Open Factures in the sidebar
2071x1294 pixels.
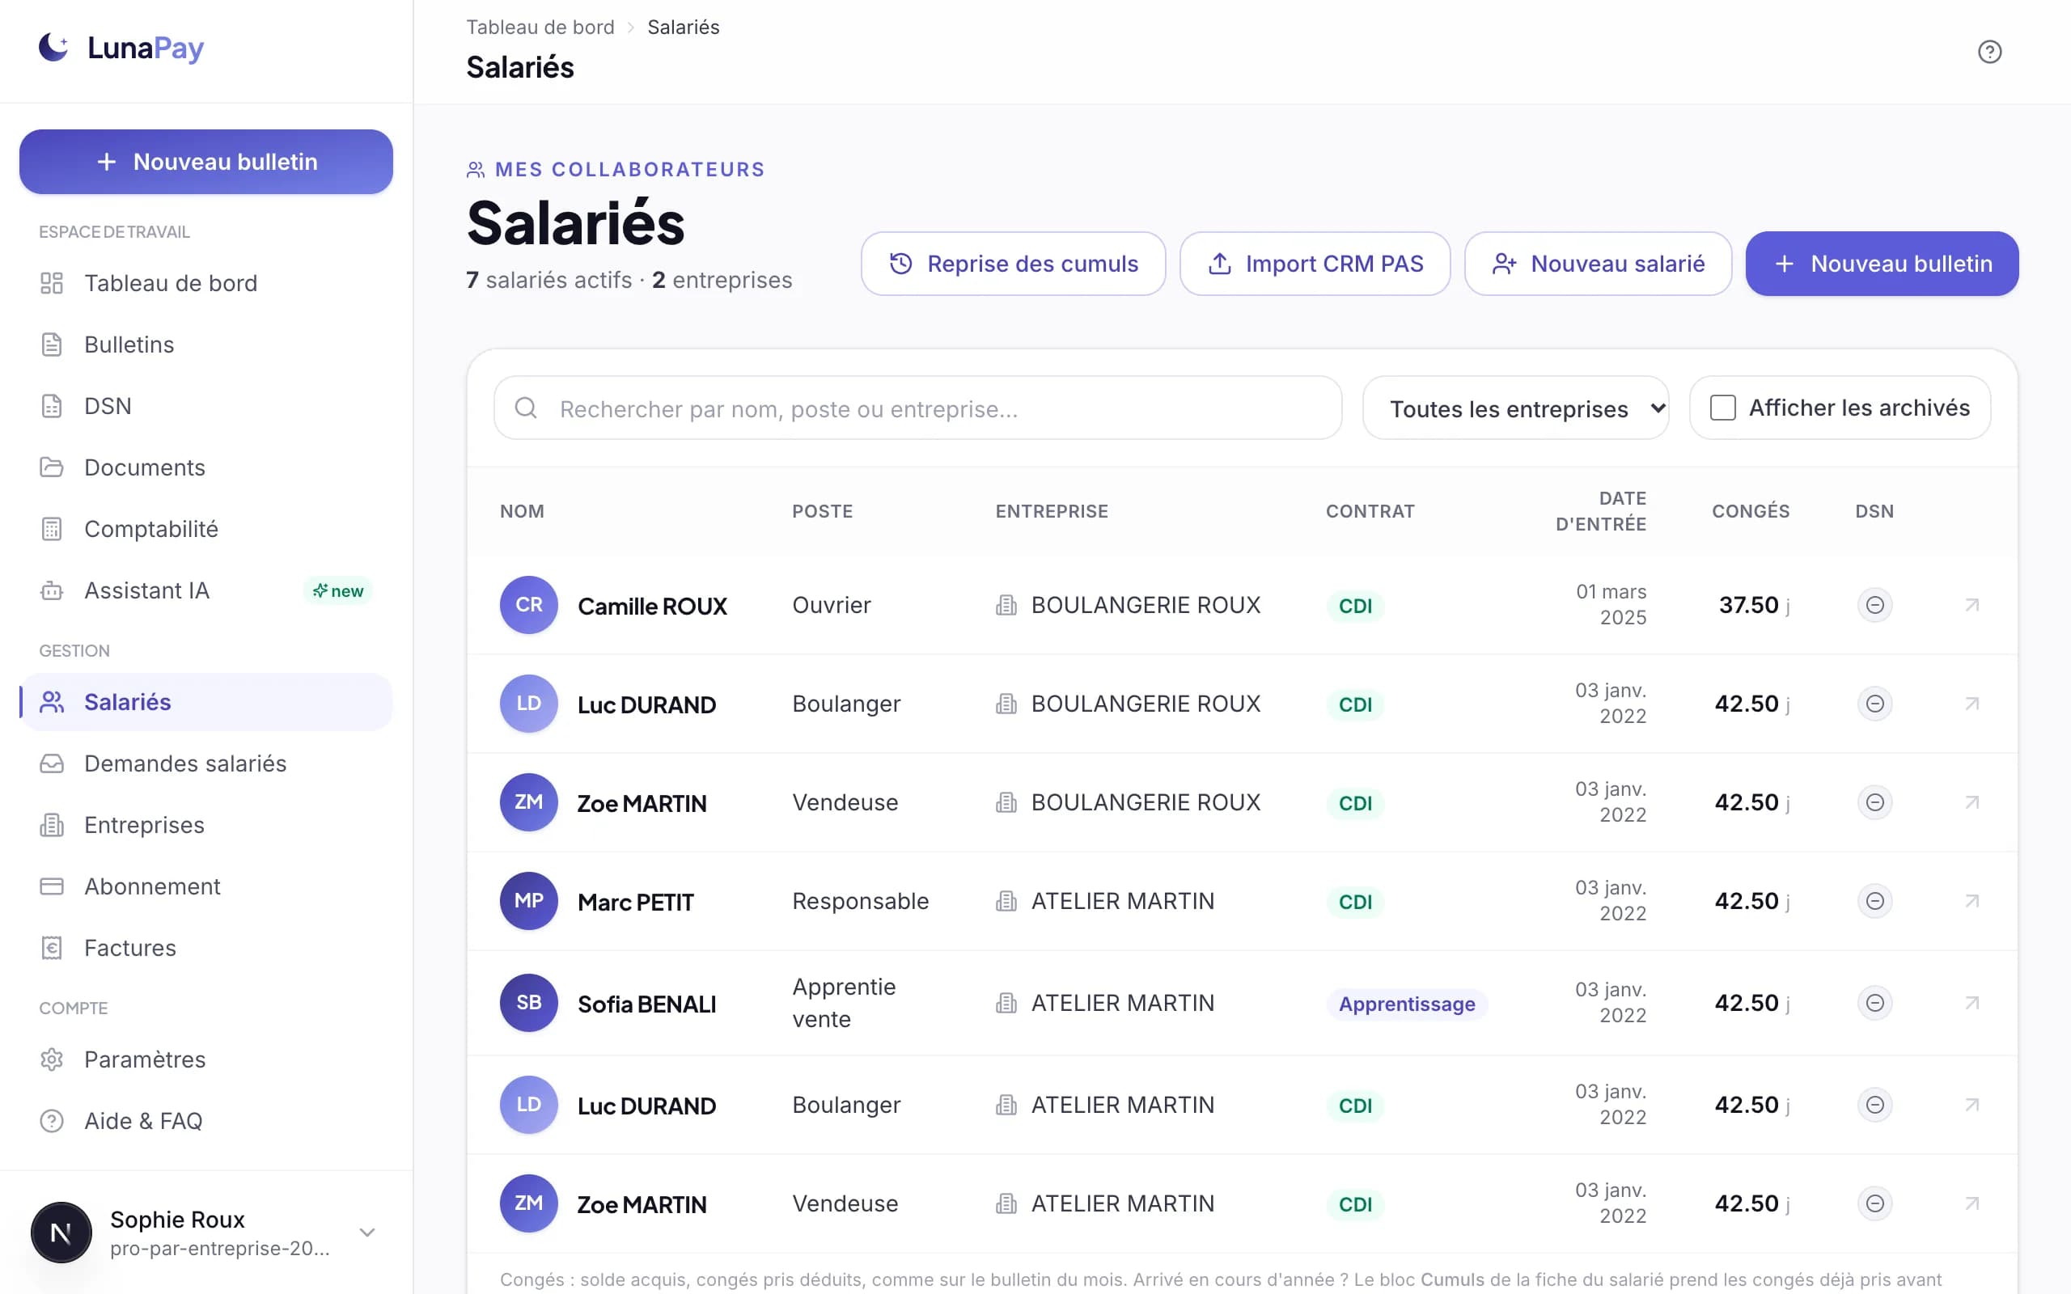tap(206, 949)
